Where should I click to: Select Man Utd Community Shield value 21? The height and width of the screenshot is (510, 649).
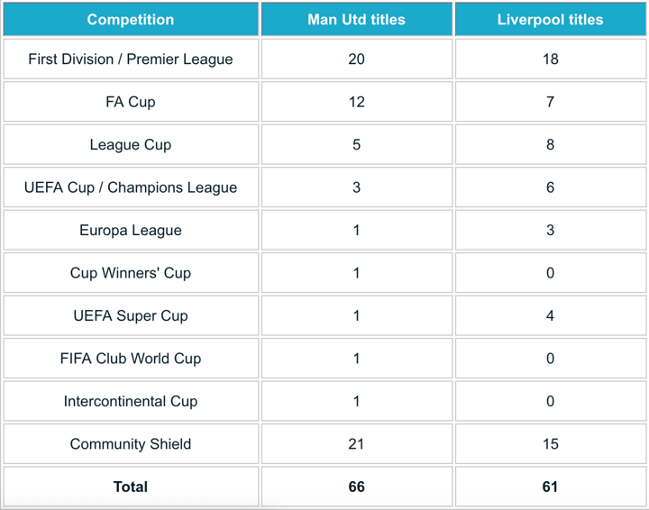click(356, 444)
